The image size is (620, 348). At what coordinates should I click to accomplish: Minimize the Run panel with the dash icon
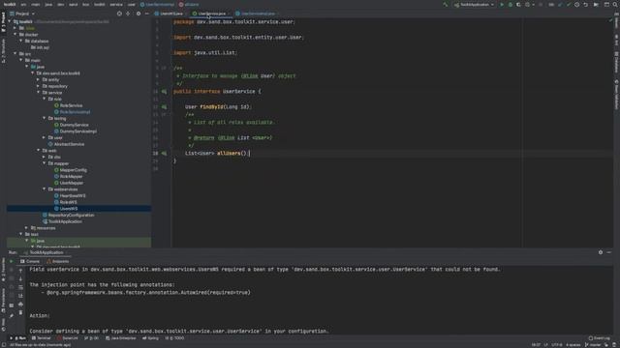(609, 252)
